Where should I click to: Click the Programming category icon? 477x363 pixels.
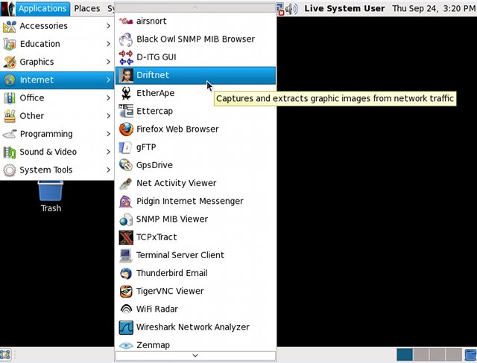10,134
